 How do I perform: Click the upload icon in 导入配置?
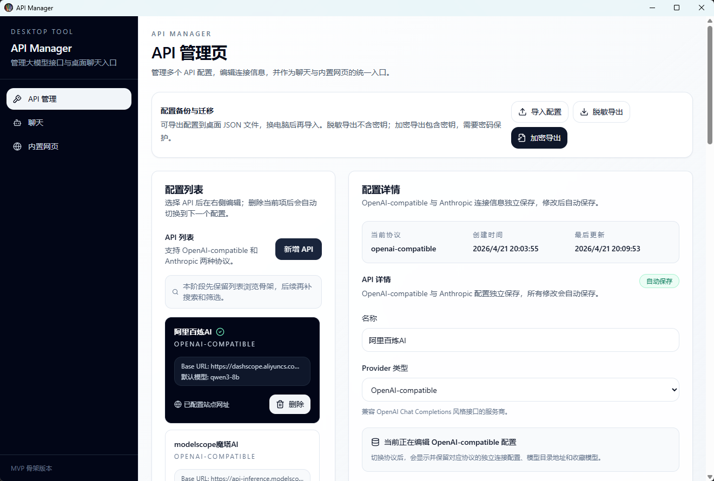pyautogui.click(x=523, y=112)
